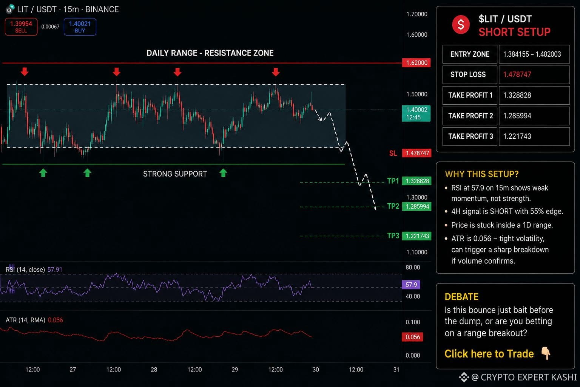The height and width of the screenshot is (387, 580).
Task: Click the 'TAKE PROFIT 1' table cell
Action: pyautogui.click(x=470, y=95)
